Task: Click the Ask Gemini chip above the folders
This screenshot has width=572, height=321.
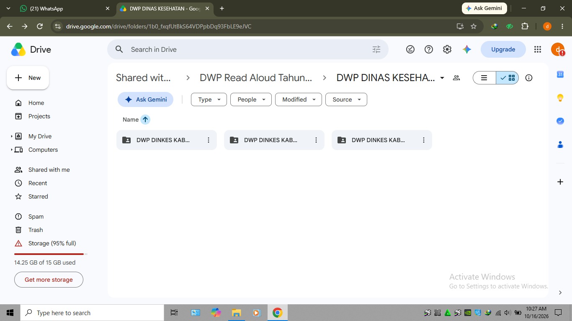Action: (145, 99)
